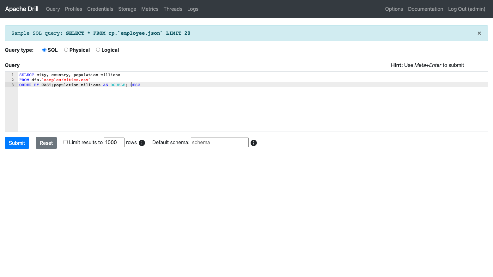Viewport: 493px width, 277px height.
Task: Go to the Credentials page
Action: coord(100,9)
